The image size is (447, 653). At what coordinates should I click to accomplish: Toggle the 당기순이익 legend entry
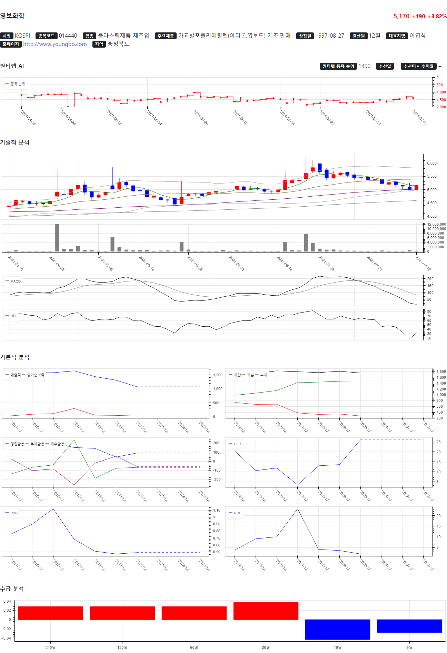[33, 375]
